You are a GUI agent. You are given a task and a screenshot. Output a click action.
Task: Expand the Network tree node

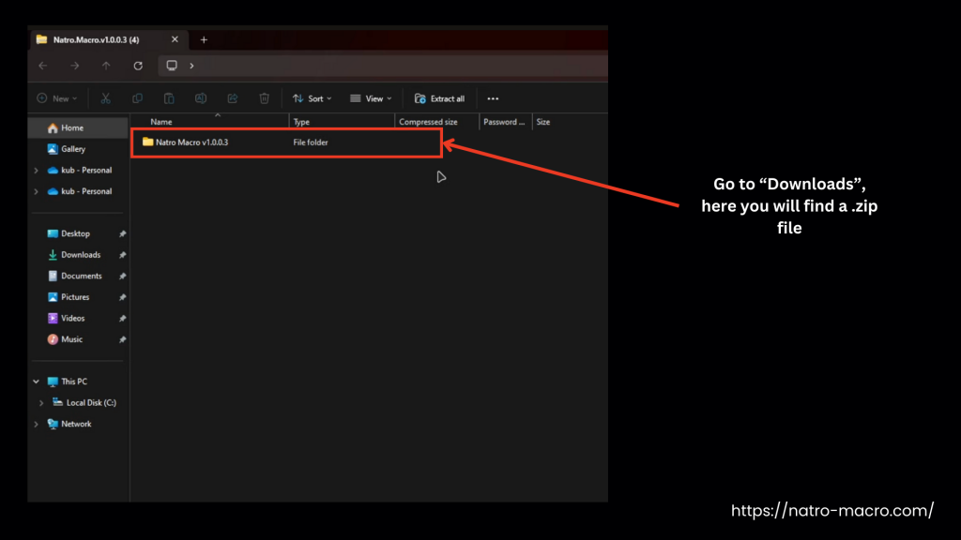click(x=37, y=424)
